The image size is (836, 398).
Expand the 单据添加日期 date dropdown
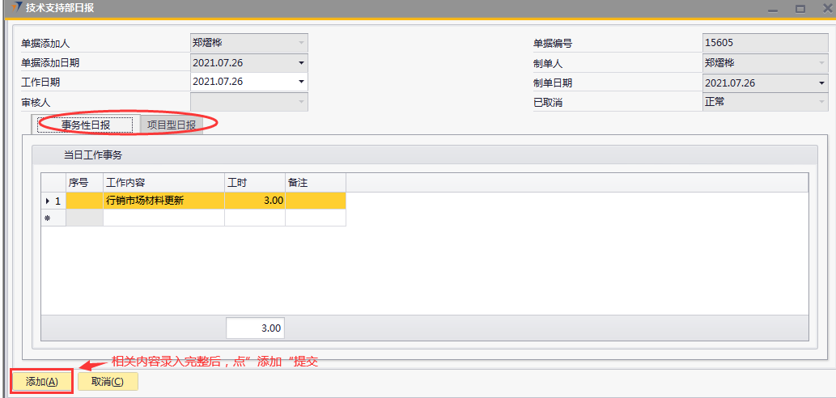coord(301,62)
